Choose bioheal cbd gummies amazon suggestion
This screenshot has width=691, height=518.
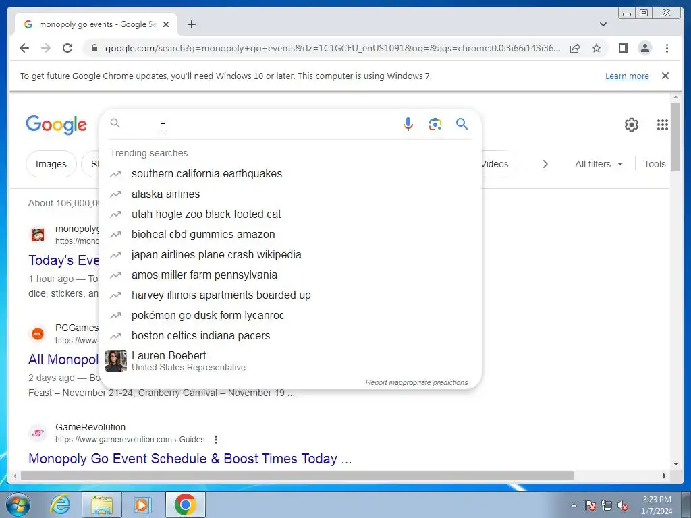click(x=290, y=234)
